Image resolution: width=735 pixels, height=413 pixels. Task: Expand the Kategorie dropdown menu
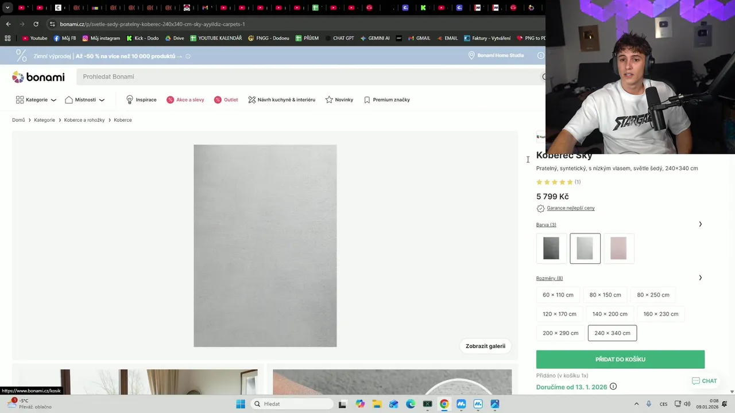coord(36,100)
